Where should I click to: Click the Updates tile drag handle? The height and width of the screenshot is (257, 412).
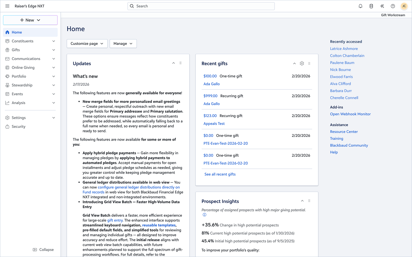180,63
